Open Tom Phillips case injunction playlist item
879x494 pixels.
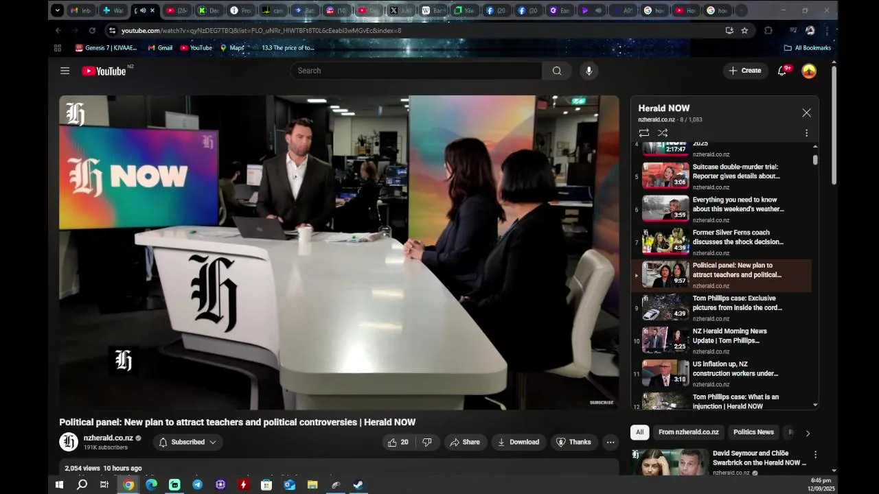tap(721, 401)
